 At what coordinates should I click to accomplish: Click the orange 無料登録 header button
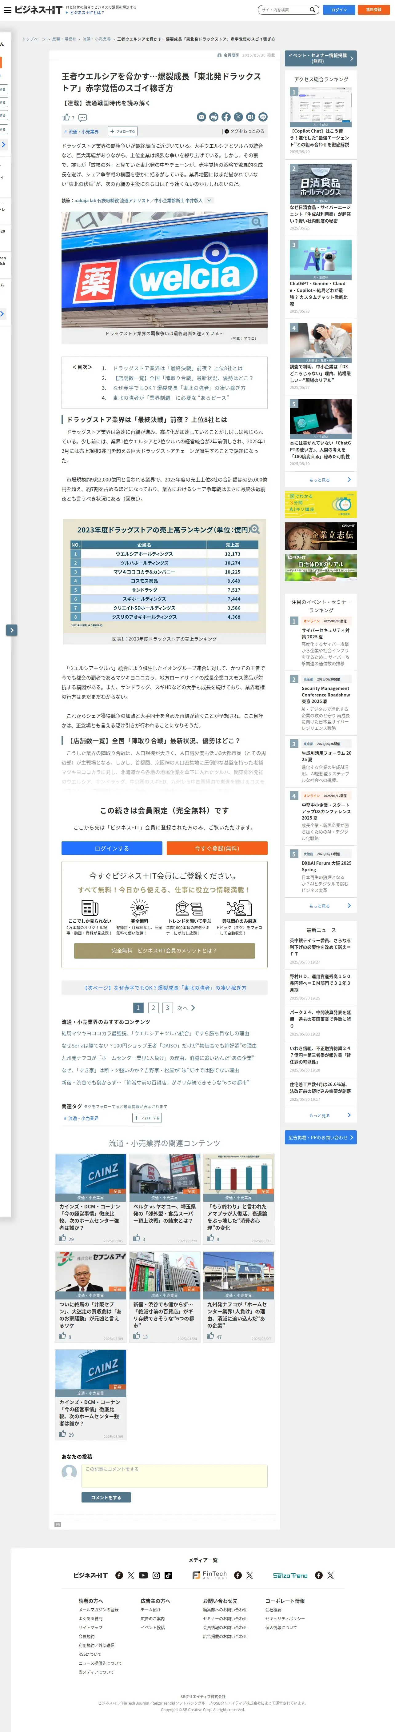click(x=373, y=10)
